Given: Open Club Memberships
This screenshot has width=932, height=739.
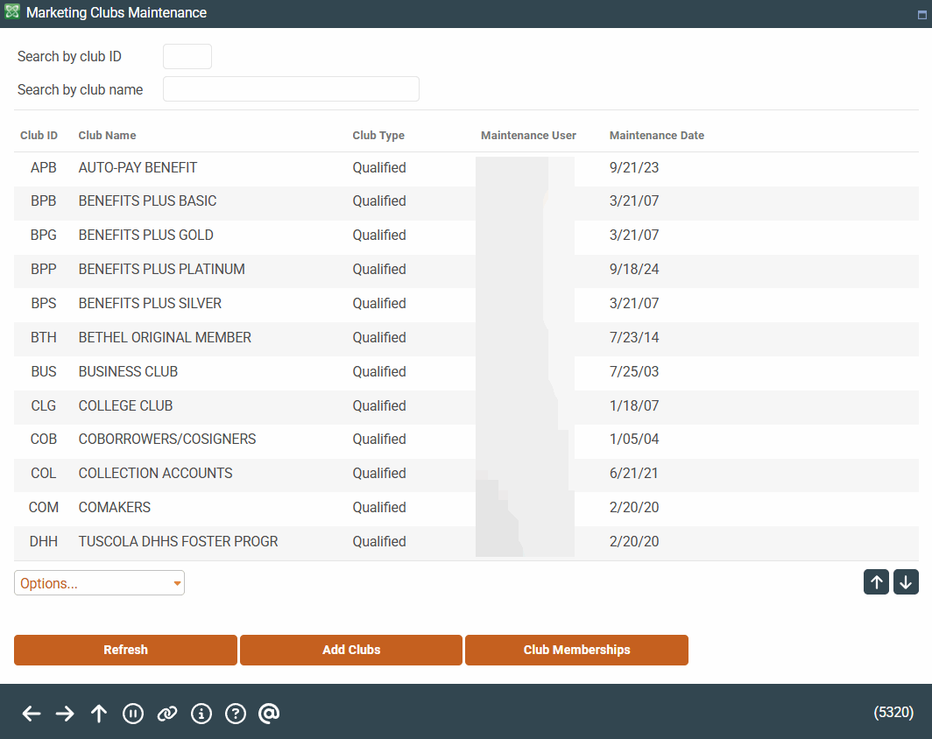Looking at the screenshot, I should click(576, 650).
